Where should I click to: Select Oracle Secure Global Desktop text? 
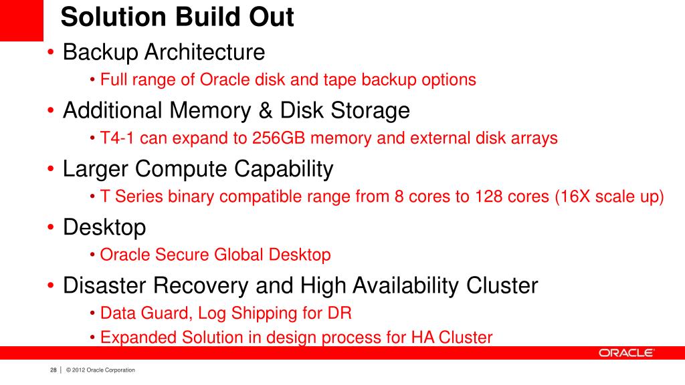pos(215,255)
